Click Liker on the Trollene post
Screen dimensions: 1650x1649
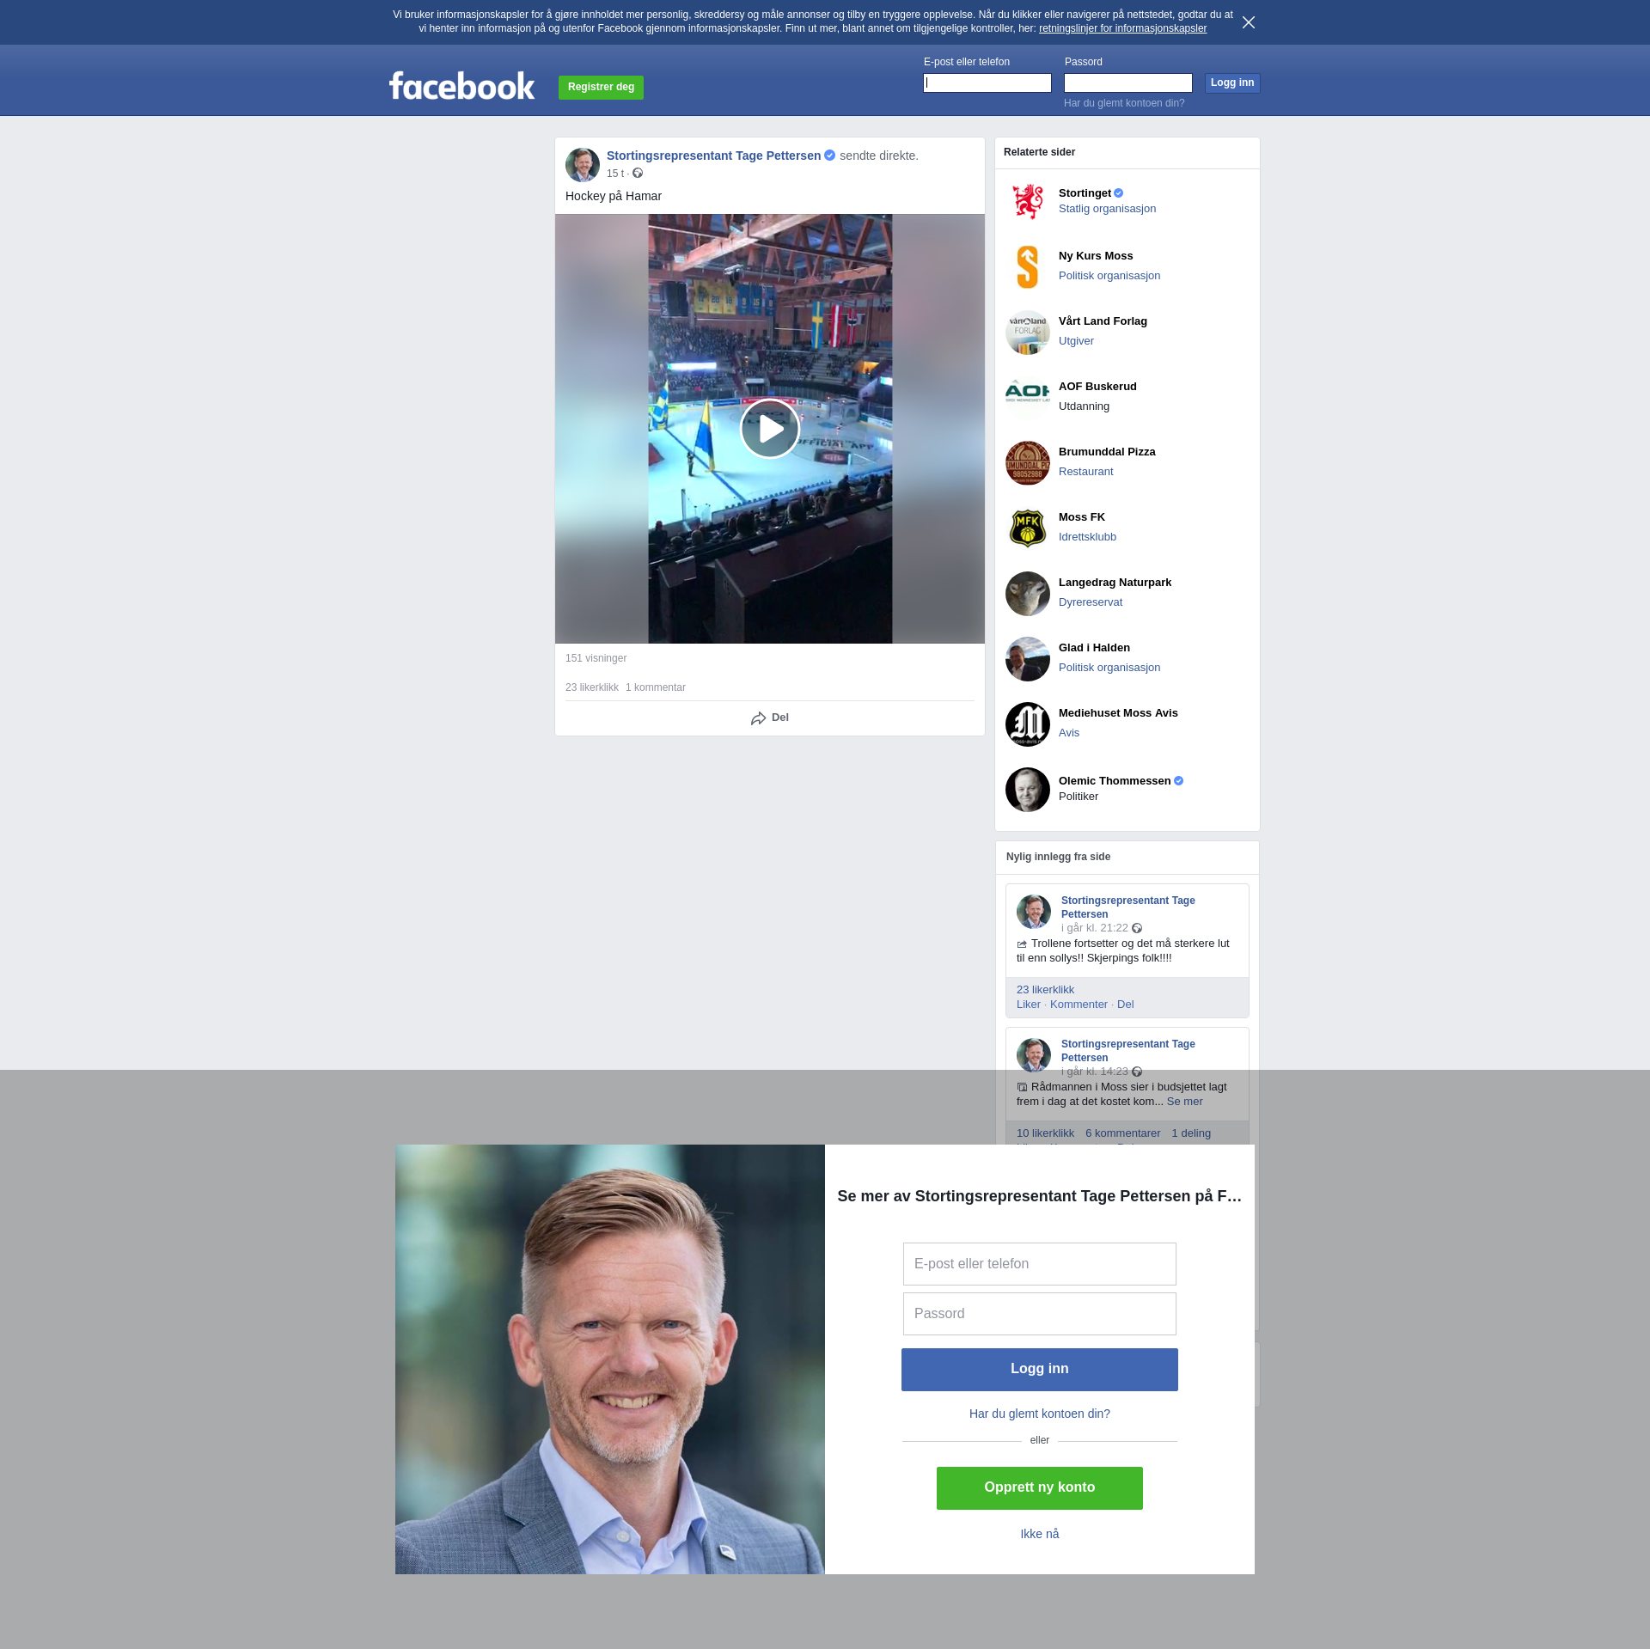tap(1029, 1005)
